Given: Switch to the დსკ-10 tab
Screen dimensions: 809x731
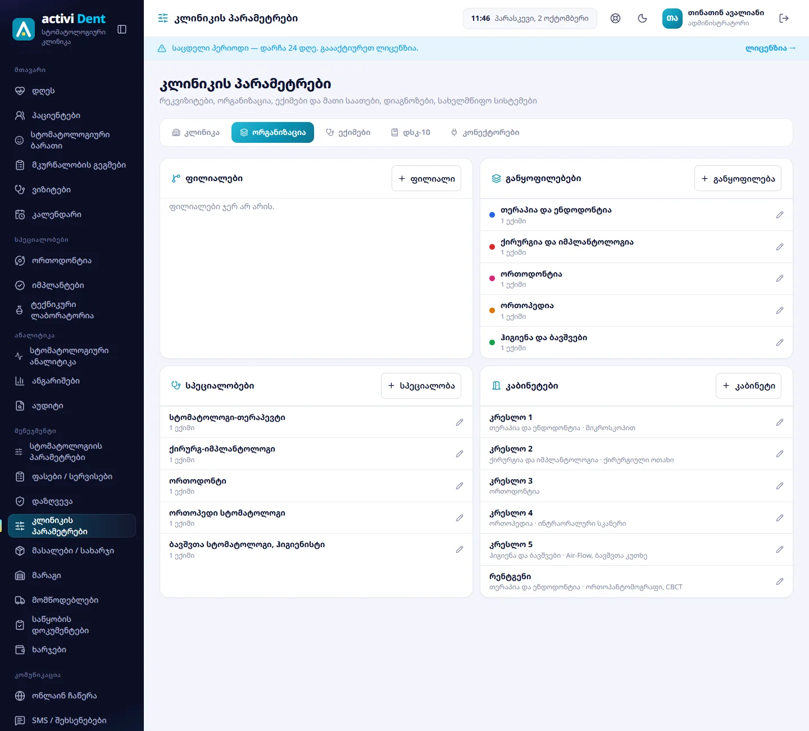Looking at the screenshot, I should coord(411,133).
